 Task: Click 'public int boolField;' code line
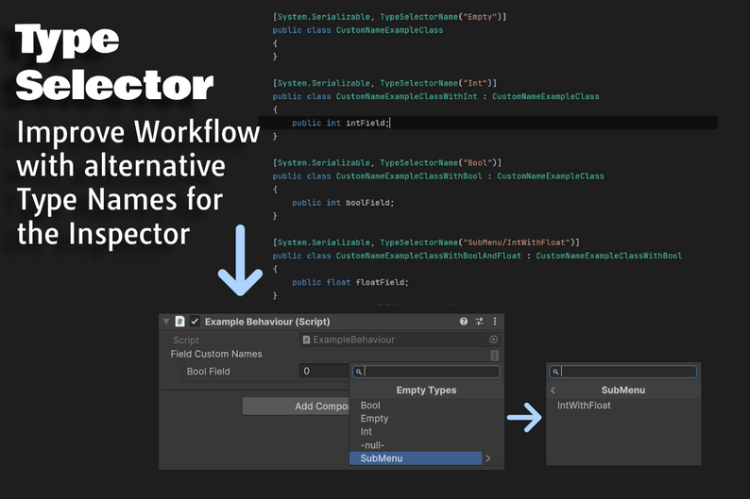tap(343, 203)
